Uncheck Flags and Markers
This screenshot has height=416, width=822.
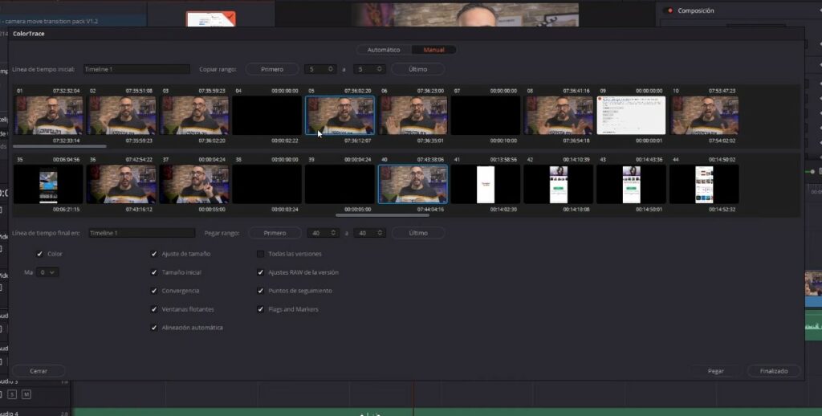tap(261, 309)
